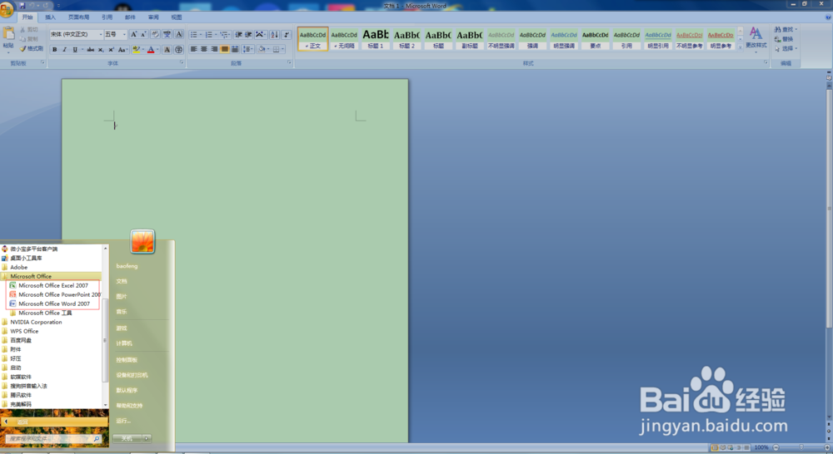Screen dimensions: 833x454
Task: Apply subscript formatting
Action: [101, 49]
